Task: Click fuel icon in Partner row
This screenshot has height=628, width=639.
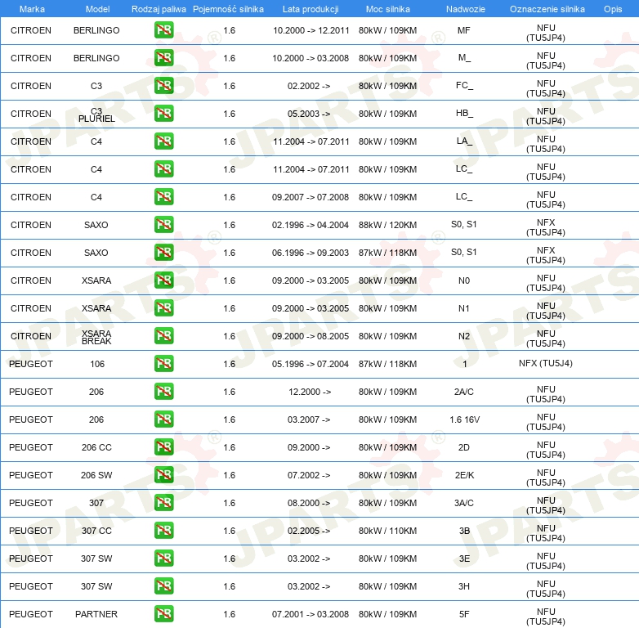Action: coord(163,614)
